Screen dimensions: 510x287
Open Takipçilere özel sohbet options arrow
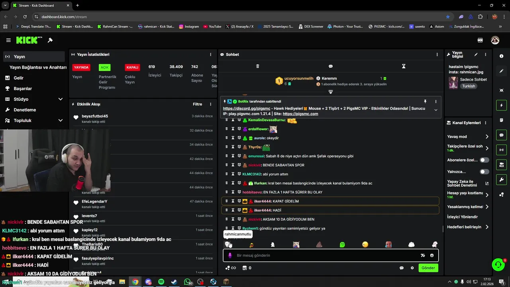point(487,148)
